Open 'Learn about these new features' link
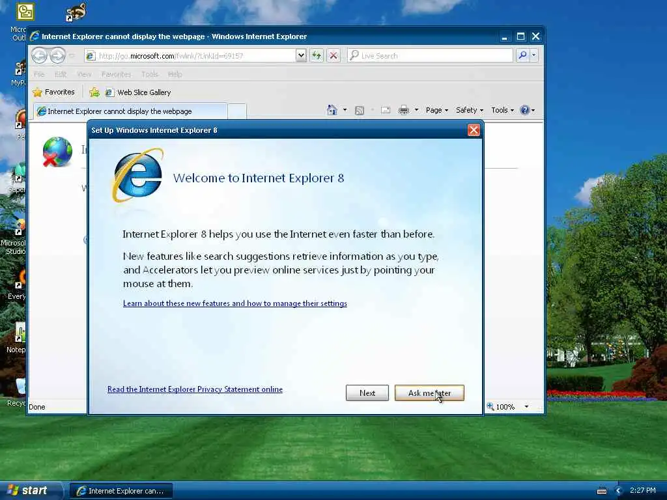Viewport: 667px width, 500px height. pyautogui.click(x=234, y=303)
